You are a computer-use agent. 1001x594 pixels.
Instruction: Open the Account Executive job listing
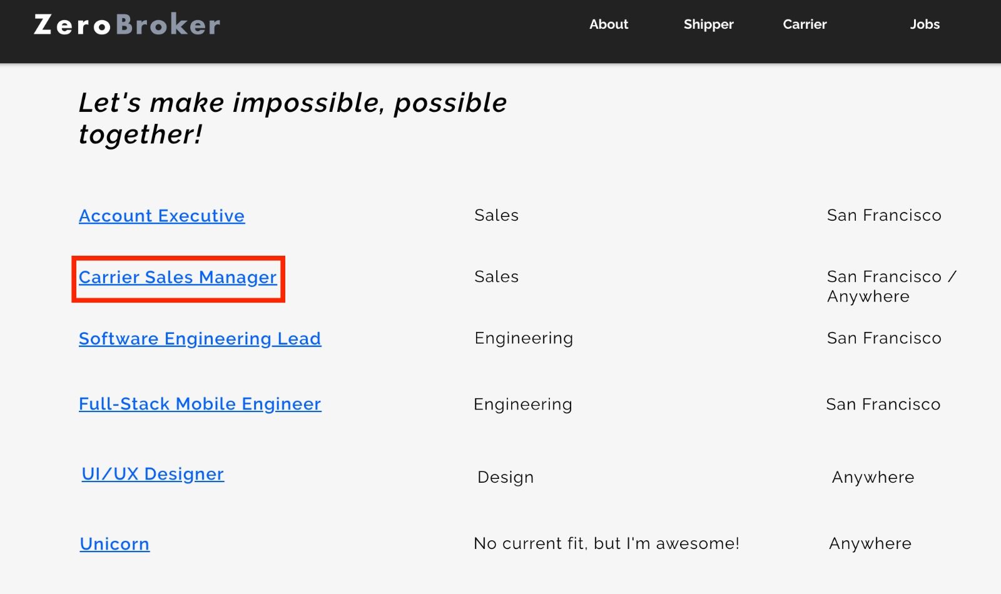pyautogui.click(x=161, y=216)
